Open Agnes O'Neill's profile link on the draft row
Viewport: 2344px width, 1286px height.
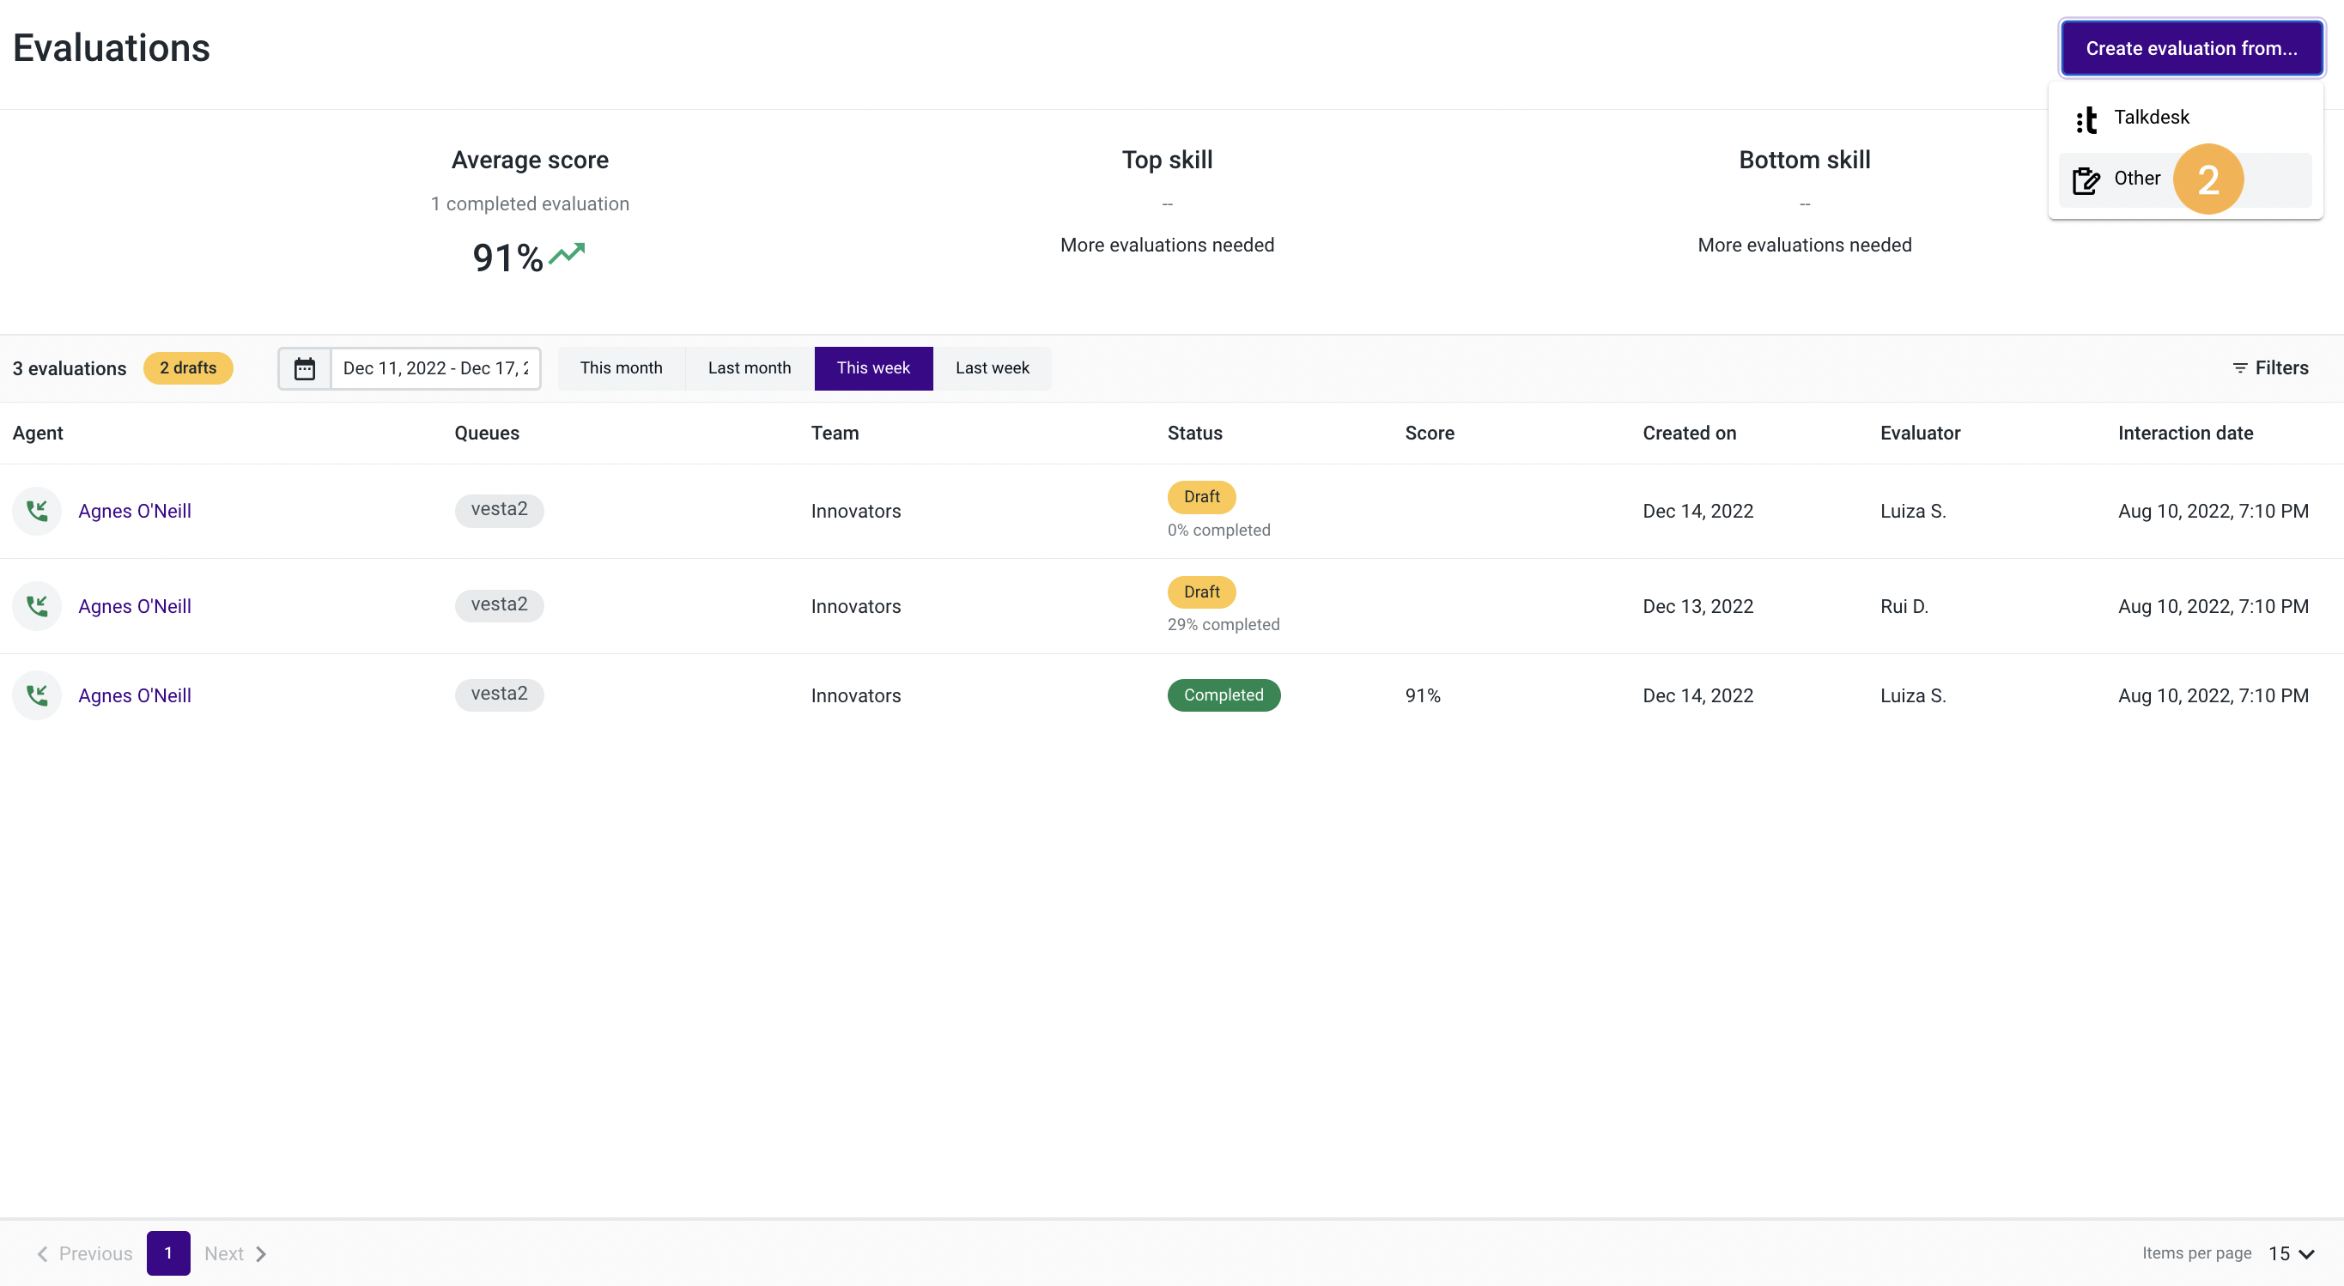coord(134,511)
